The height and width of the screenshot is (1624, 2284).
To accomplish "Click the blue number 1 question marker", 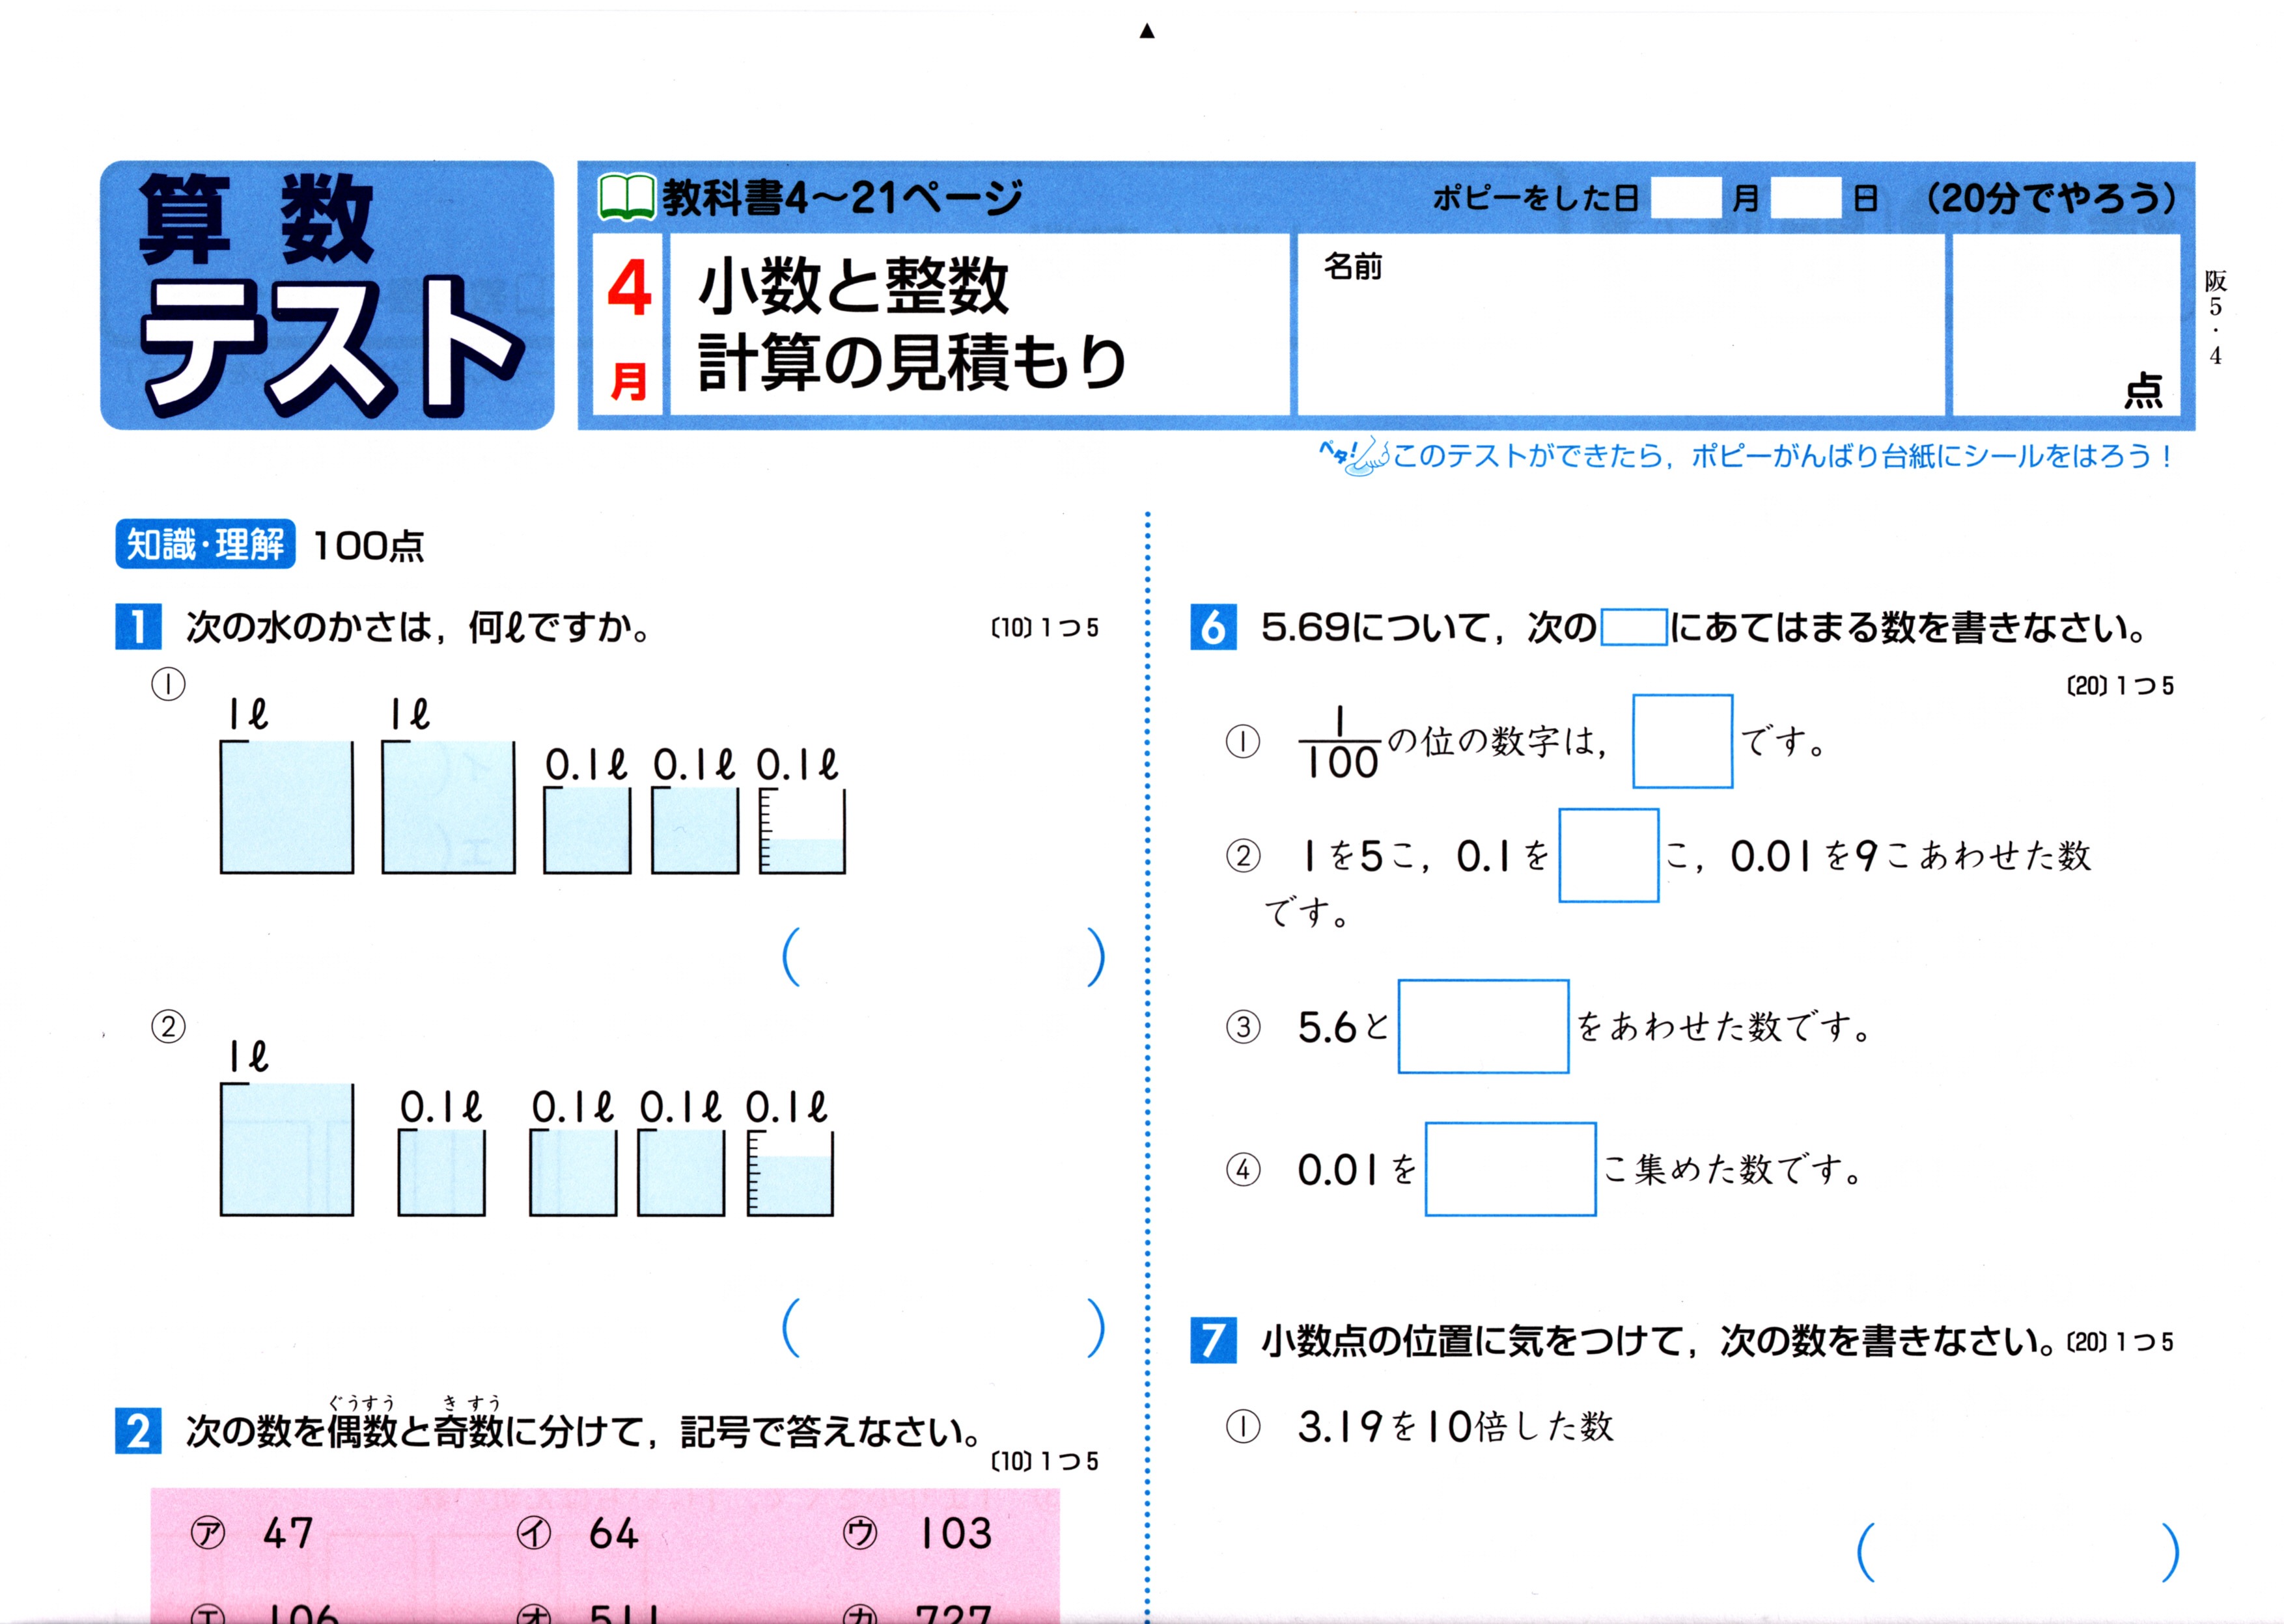I will pos(138,627).
